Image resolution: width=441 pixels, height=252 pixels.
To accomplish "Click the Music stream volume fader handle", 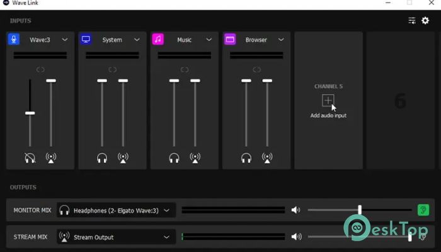I will 195,81.
